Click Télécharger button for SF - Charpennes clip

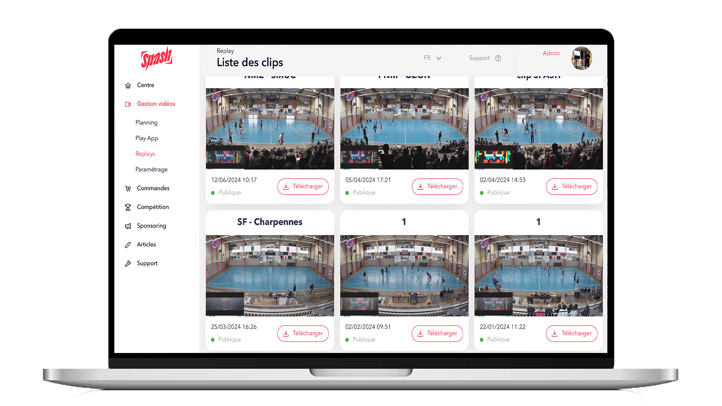(x=303, y=333)
